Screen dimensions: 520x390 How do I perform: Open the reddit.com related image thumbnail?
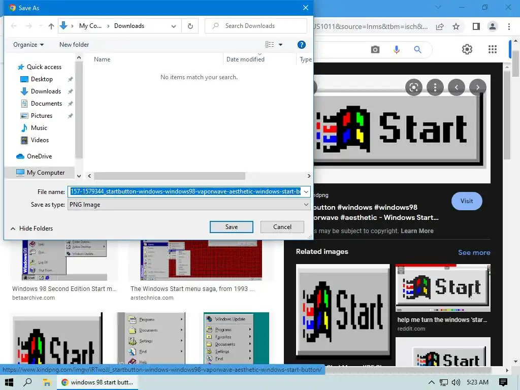pos(443,288)
